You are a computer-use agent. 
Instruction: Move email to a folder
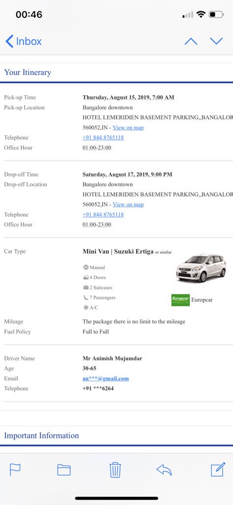[x=64, y=470]
